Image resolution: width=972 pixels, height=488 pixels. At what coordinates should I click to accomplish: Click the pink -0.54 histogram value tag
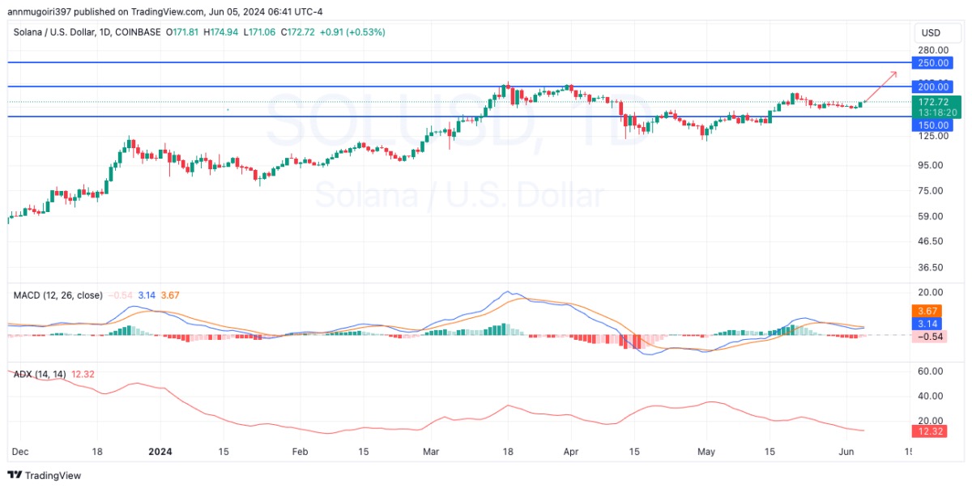[930, 336]
